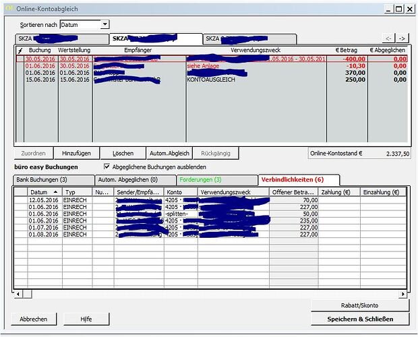Open Hilfe
418x337 pixels.
coord(86,319)
